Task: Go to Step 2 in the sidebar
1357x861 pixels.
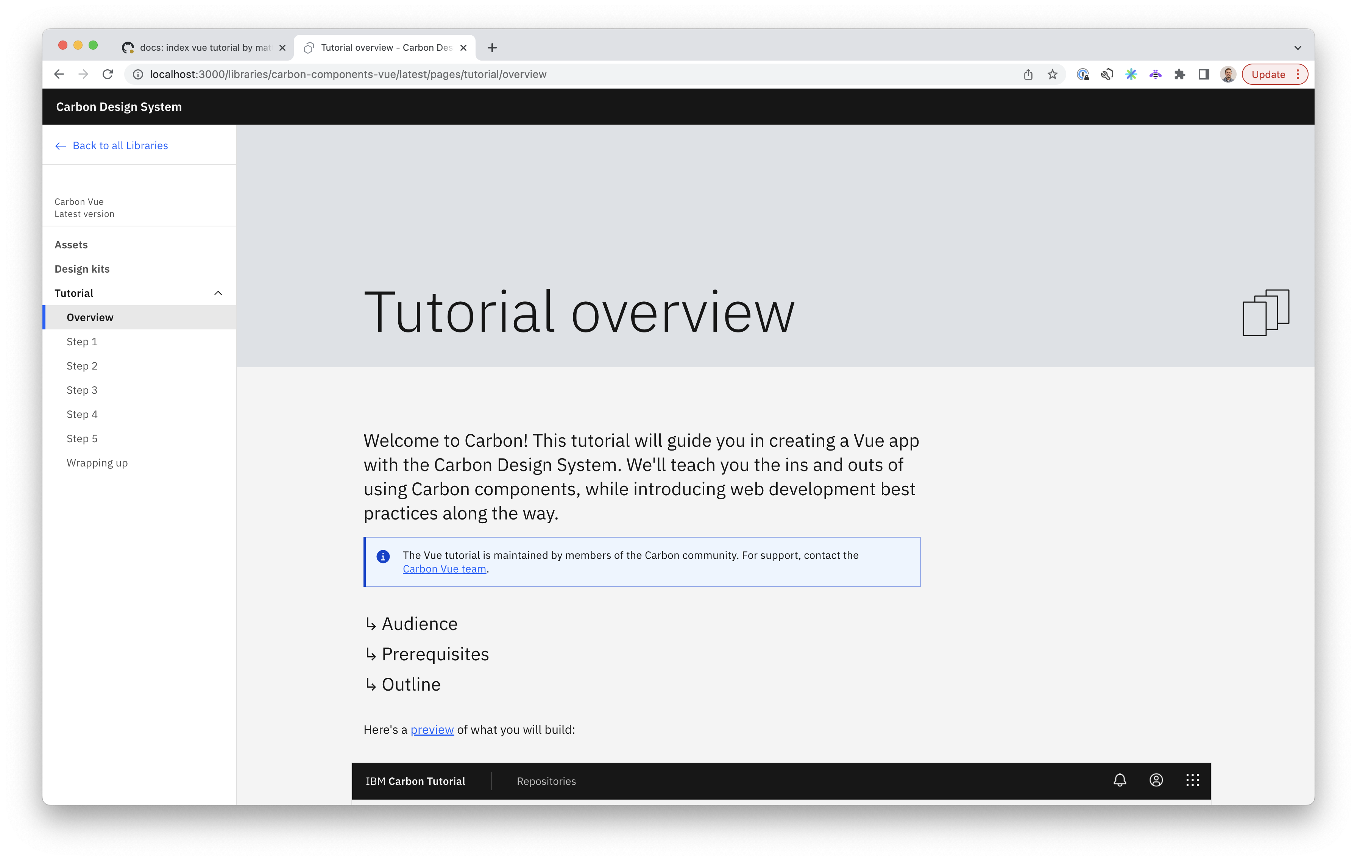Action: [139, 366]
